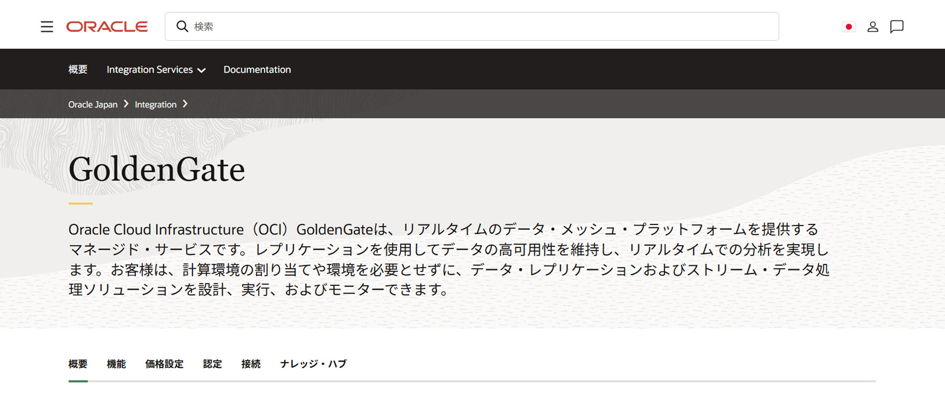The width and height of the screenshot is (945, 404).
Task: Switch to the 接続 tab
Action: (251, 364)
